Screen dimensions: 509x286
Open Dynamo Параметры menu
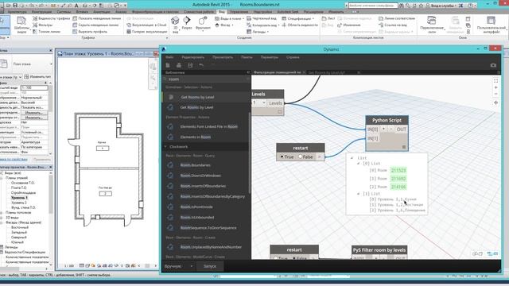(270, 57)
